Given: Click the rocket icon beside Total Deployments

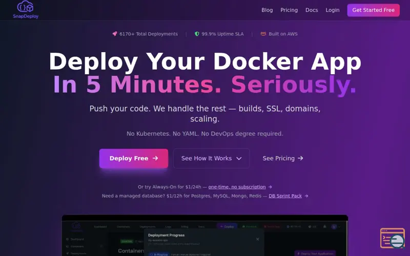Looking at the screenshot, I should click(x=114, y=34).
